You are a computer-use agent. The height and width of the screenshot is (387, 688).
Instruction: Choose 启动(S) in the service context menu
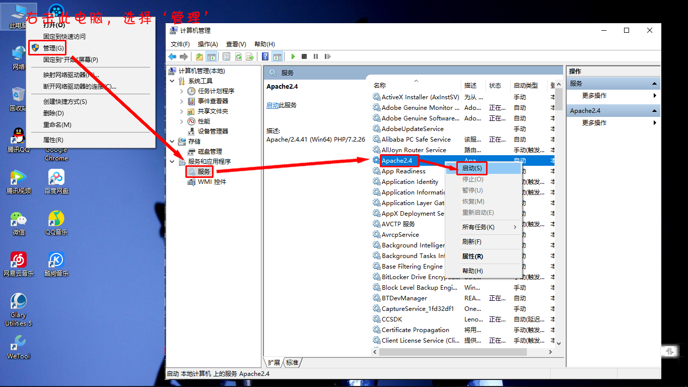pos(484,168)
